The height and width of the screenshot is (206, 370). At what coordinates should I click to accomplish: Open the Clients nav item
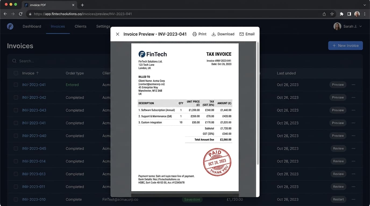pos(81,26)
